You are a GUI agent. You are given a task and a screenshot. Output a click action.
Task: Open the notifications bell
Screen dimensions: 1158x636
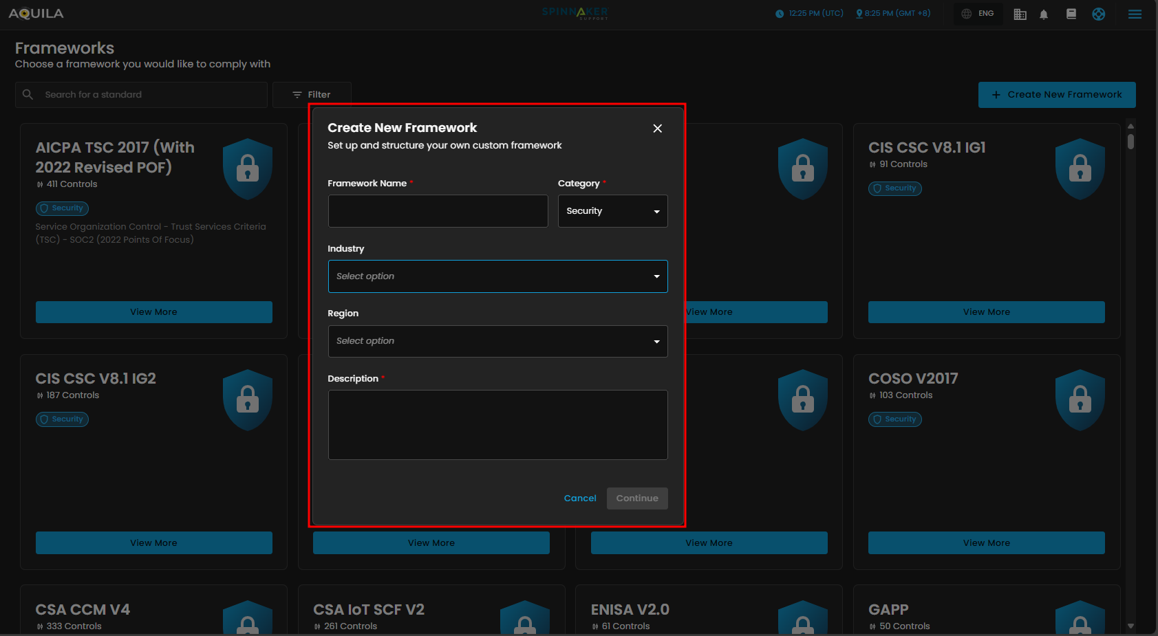(x=1043, y=14)
